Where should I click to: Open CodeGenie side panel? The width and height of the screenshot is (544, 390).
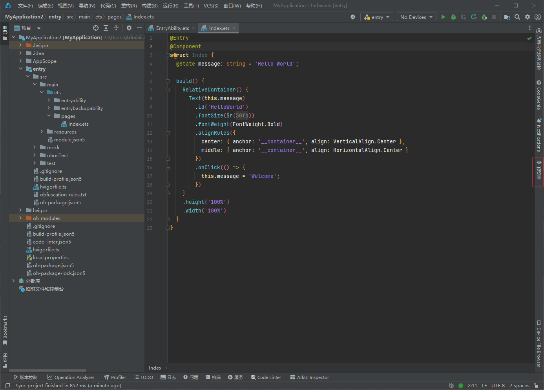(x=539, y=95)
